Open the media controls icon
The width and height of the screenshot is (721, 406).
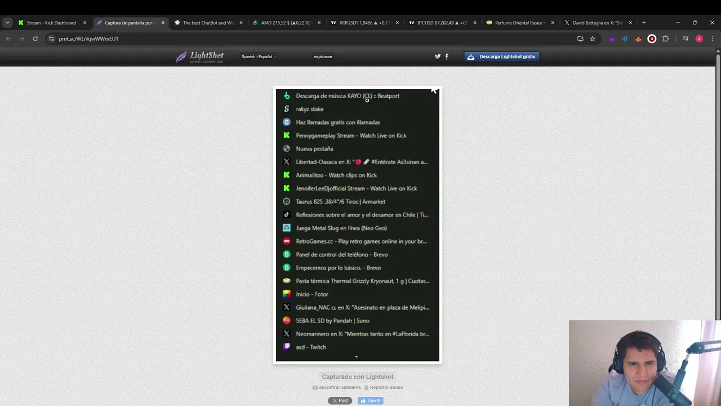pyautogui.click(x=686, y=38)
